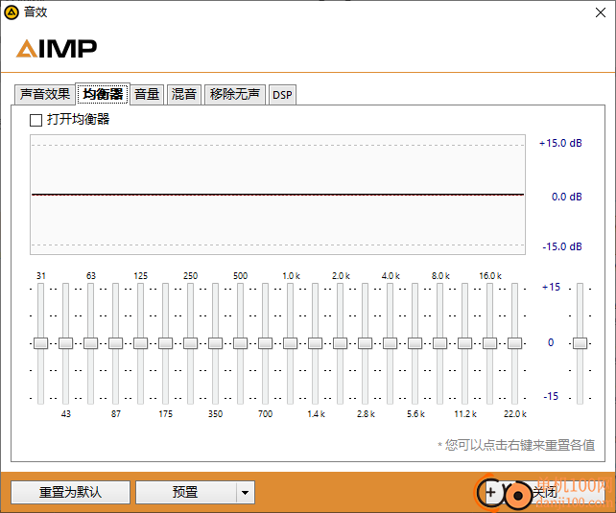The width and height of the screenshot is (616, 513).
Task: Click the 2.8 k band slider handle
Action: tap(365, 343)
